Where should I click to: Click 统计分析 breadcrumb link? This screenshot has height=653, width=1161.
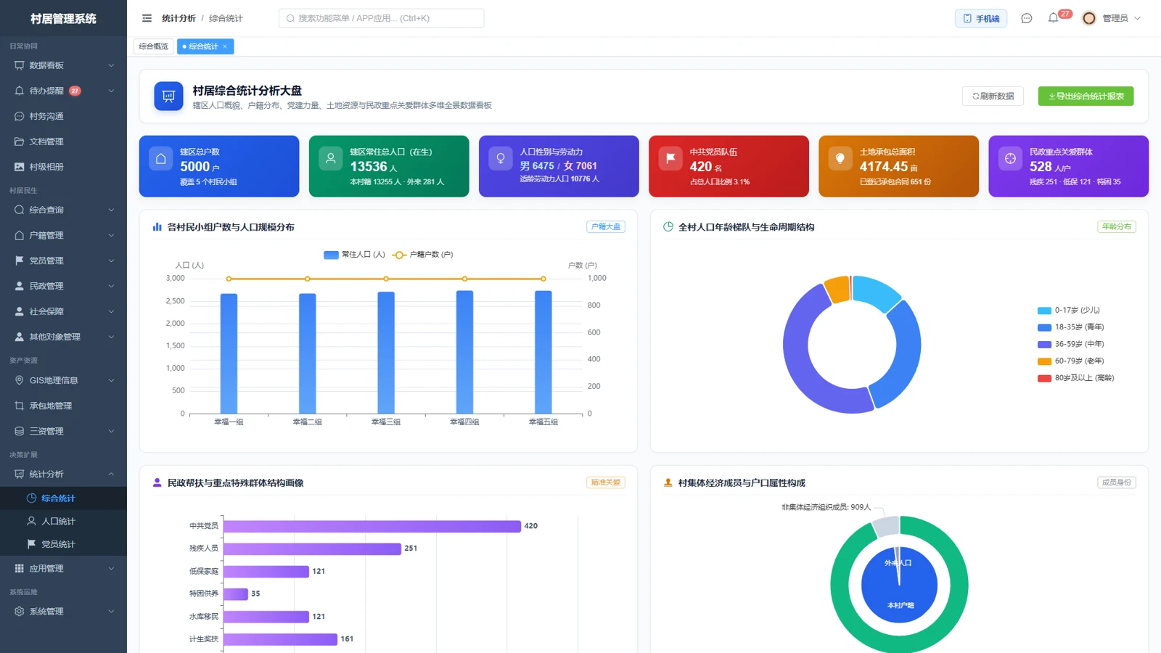click(x=179, y=18)
